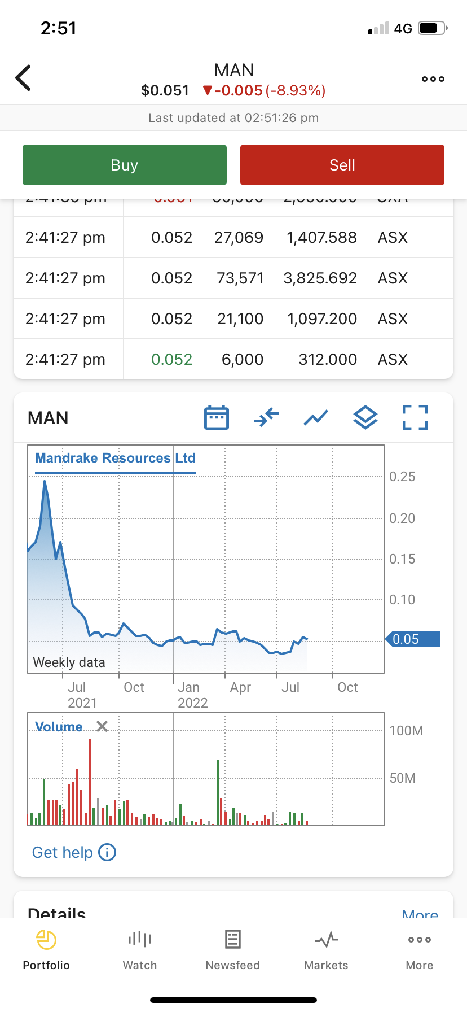Switch to the Watch tab
The height and width of the screenshot is (1012, 467).
point(140,950)
